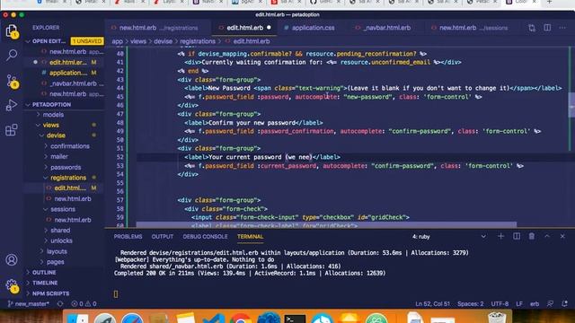This screenshot has height=323, width=575.
Task: Open the notifications bell
Action: click(565, 303)
